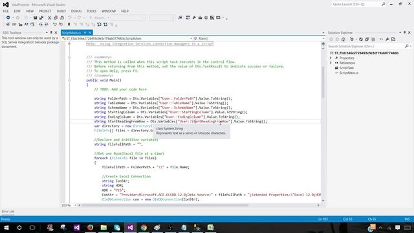Open Solution Explorer window options dropdown

coord(400,32)
